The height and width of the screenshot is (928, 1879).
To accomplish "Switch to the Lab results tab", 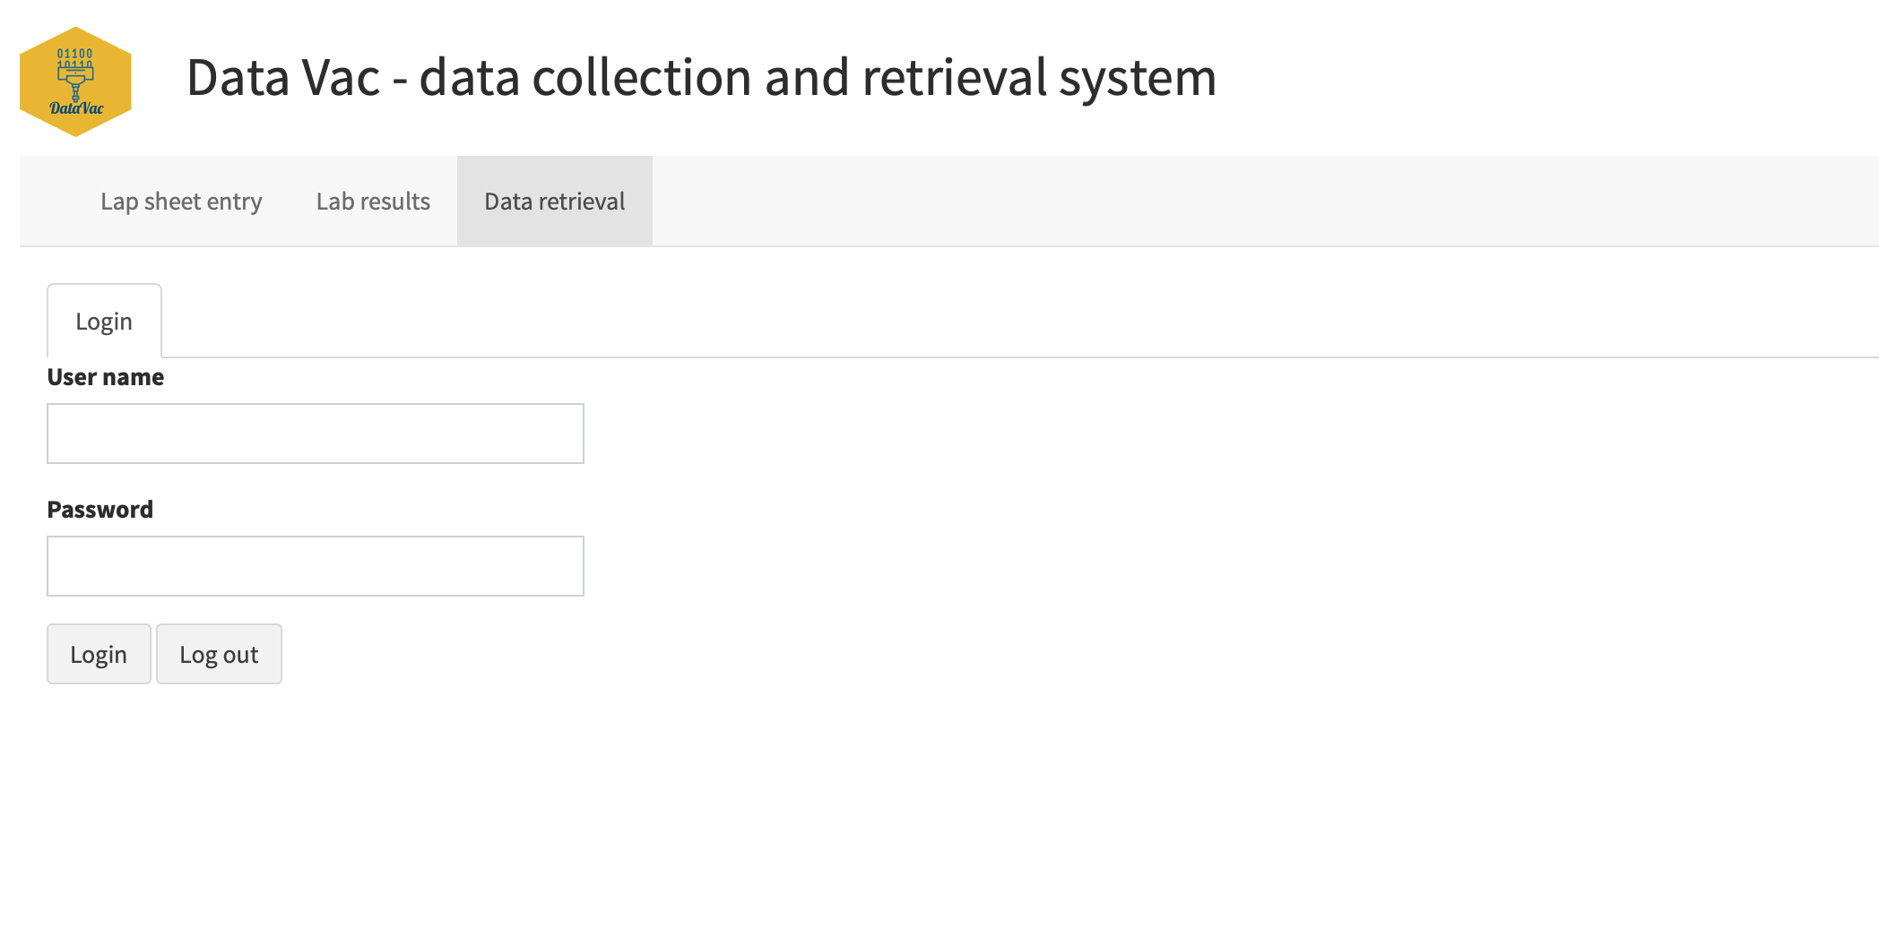I will pos(373,202).
